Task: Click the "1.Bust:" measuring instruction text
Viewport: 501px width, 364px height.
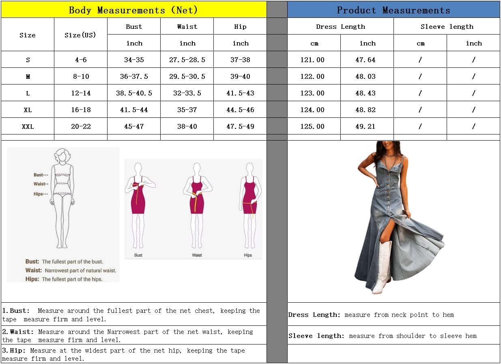Action: point(131,315)
